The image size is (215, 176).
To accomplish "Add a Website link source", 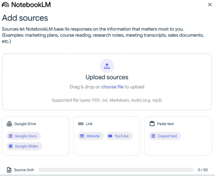I will 91,136.
